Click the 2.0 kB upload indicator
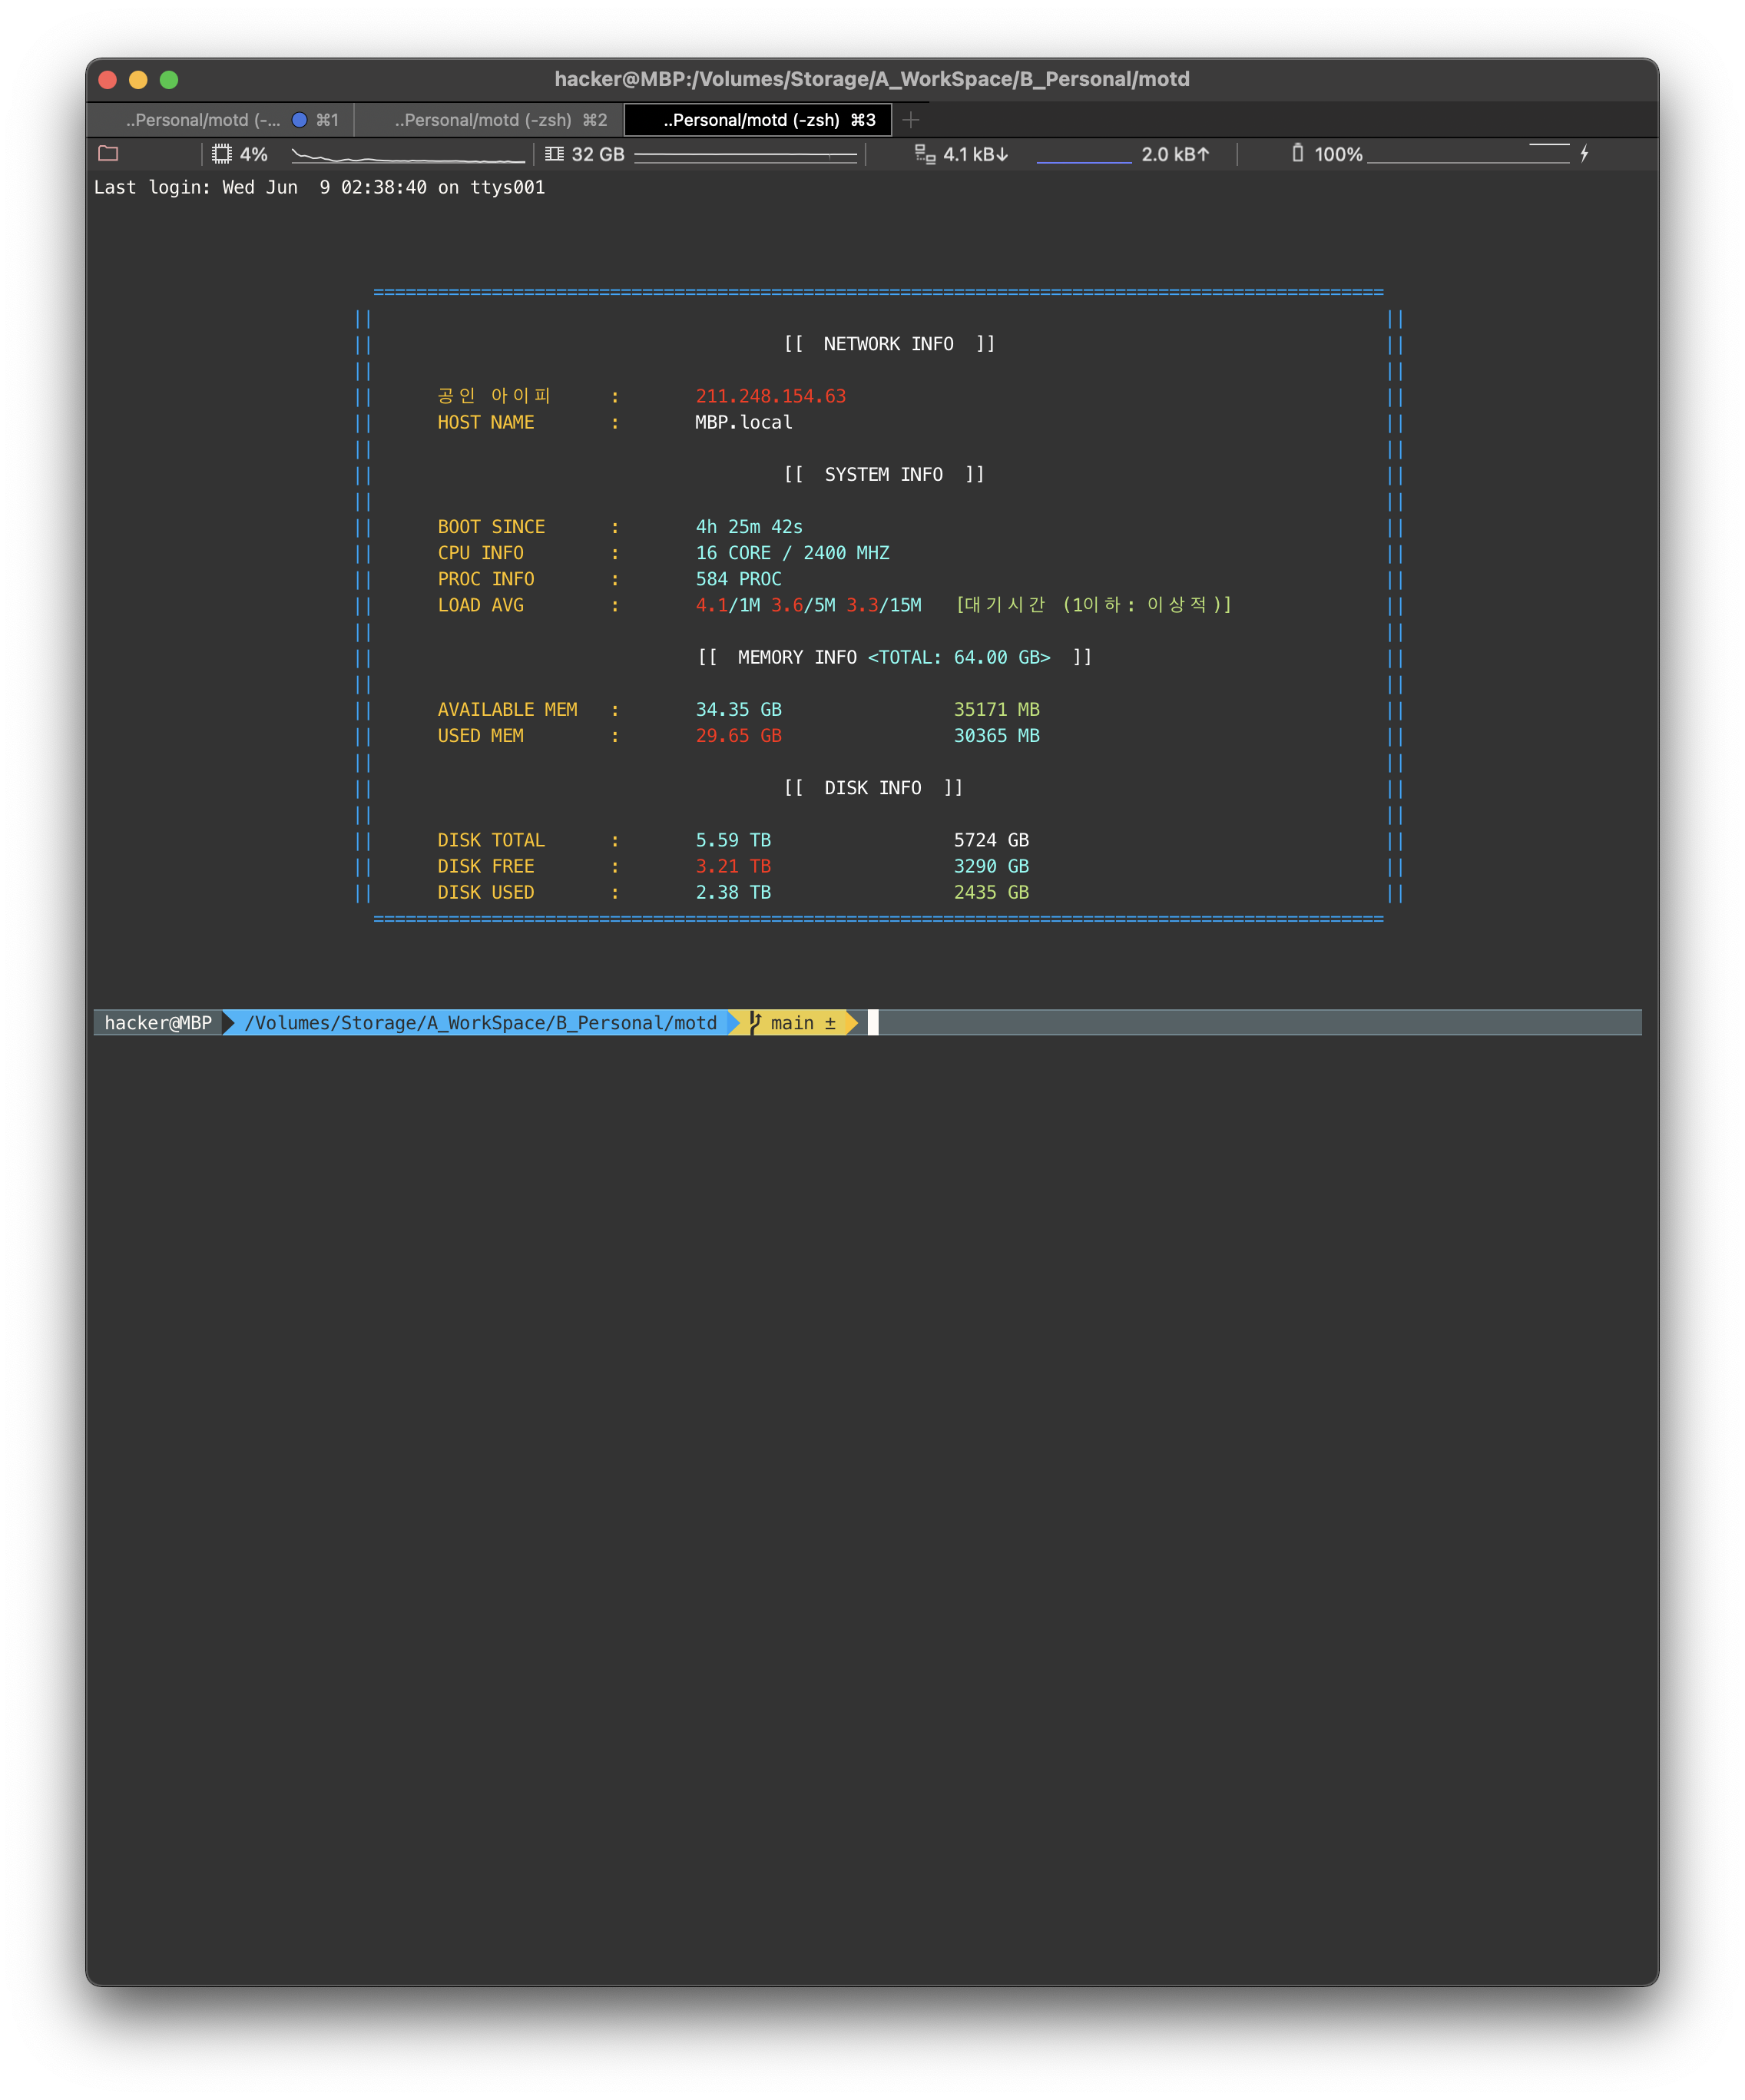 pos(1175,154)
